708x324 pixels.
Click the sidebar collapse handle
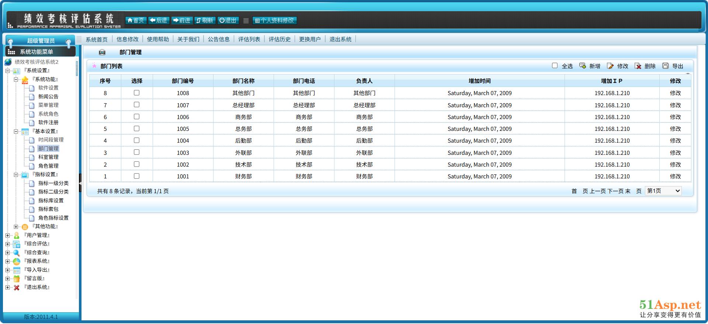80,182
